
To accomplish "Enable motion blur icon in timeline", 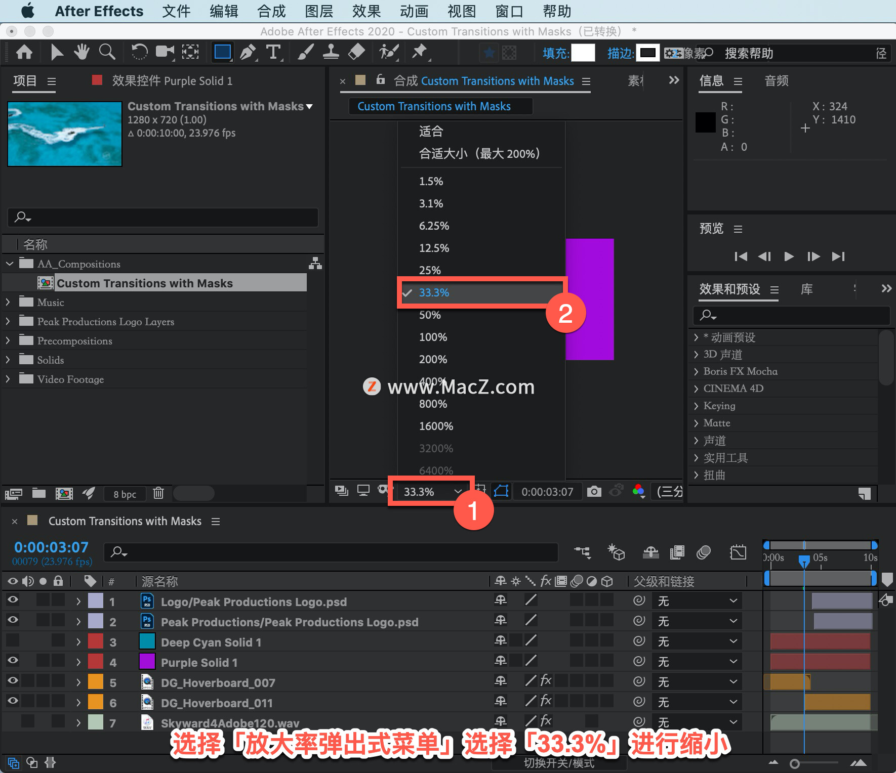I will point(704,552).
